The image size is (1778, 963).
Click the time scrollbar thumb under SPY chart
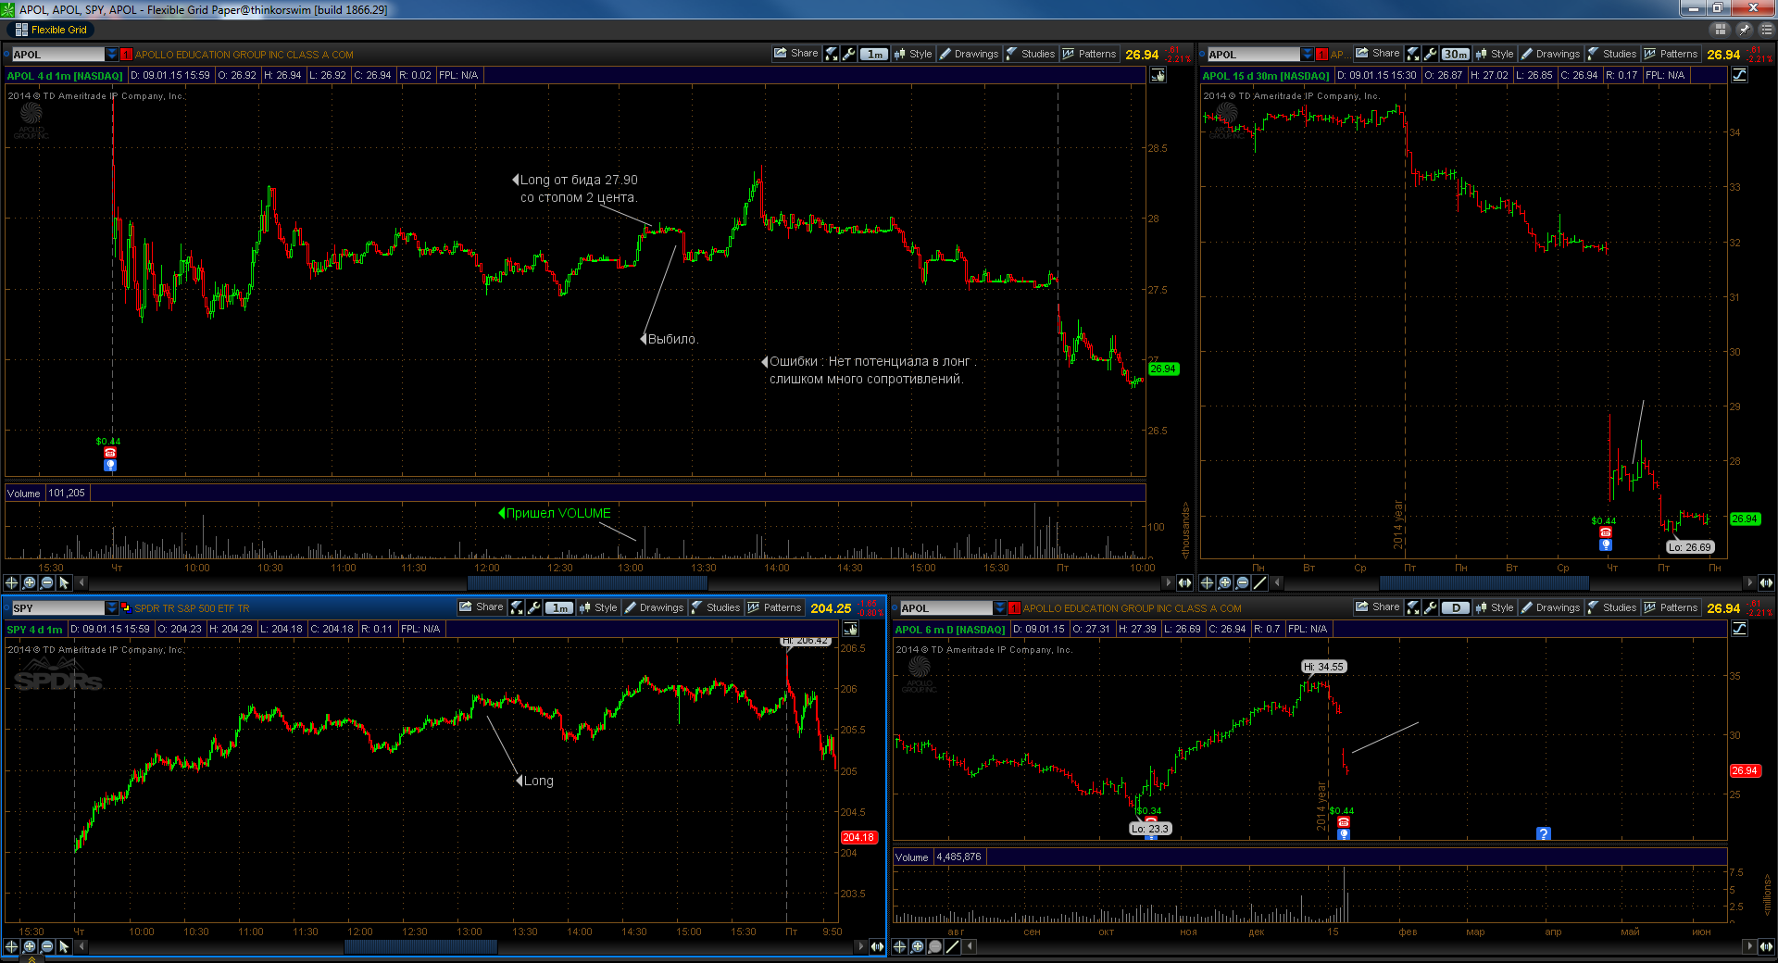coord(420,946)
